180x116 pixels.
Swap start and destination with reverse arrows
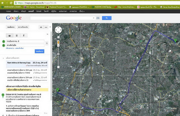pos(47,43)
